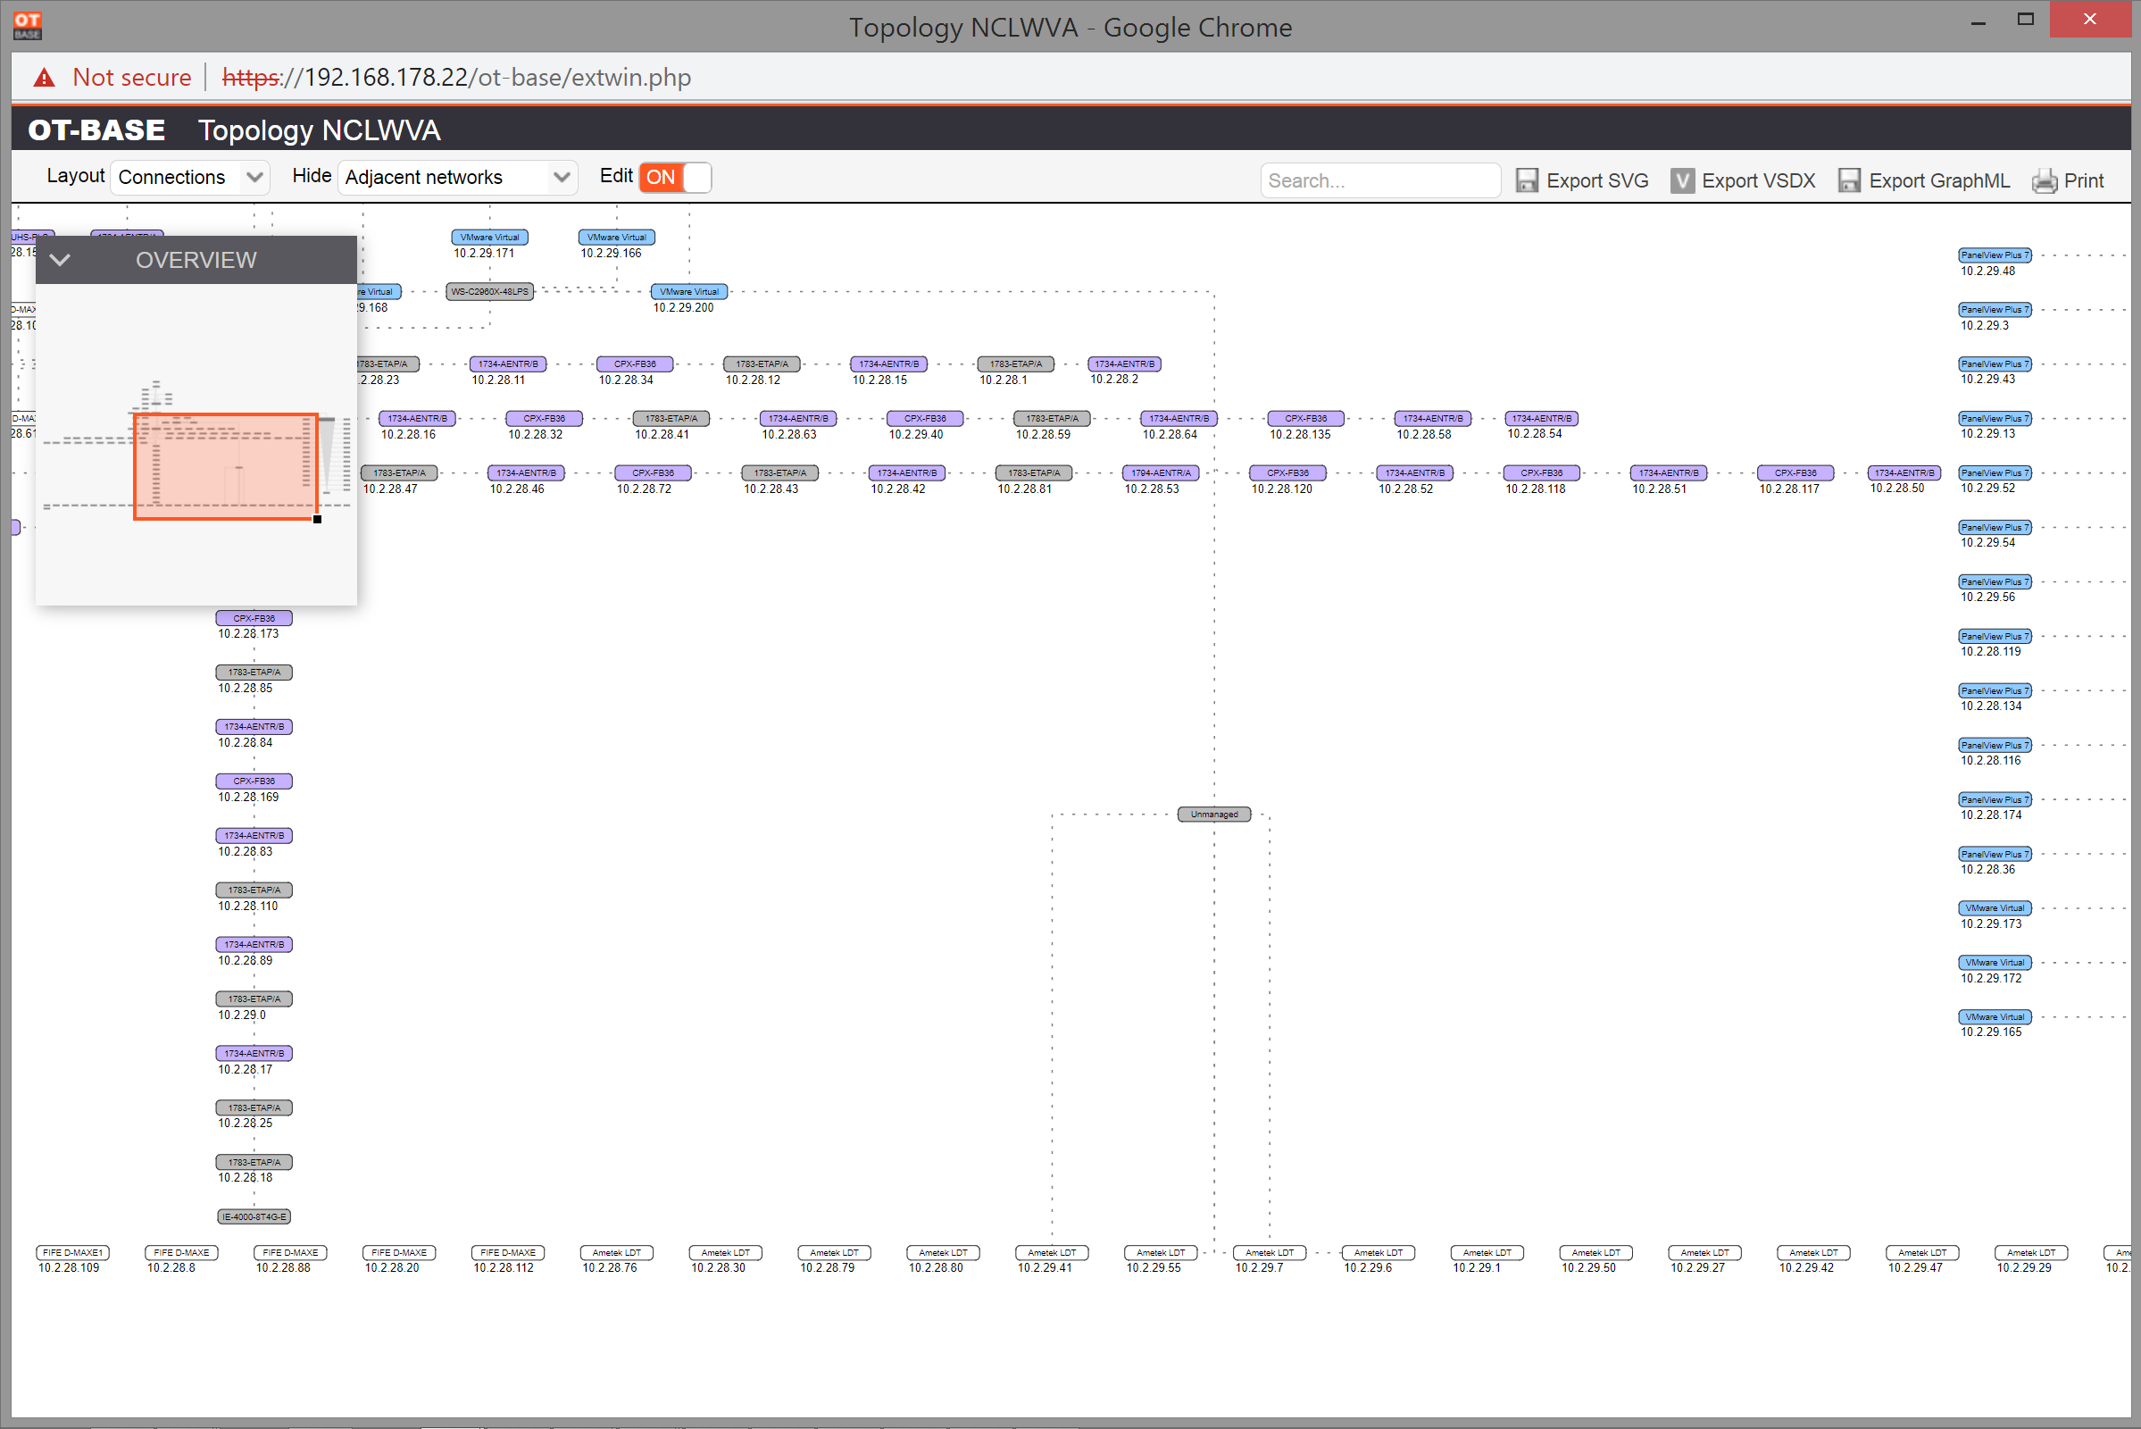Click IP label 10.2.28.2
The width and height of the screenshot is (2141, 1429).
pyautogui.click(x=1114, y=379)
